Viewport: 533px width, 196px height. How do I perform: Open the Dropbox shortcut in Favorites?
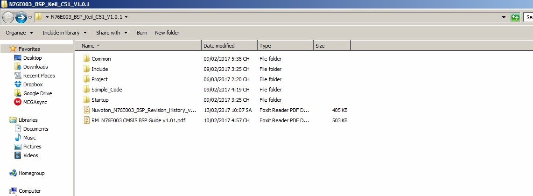tap(33, 84)
